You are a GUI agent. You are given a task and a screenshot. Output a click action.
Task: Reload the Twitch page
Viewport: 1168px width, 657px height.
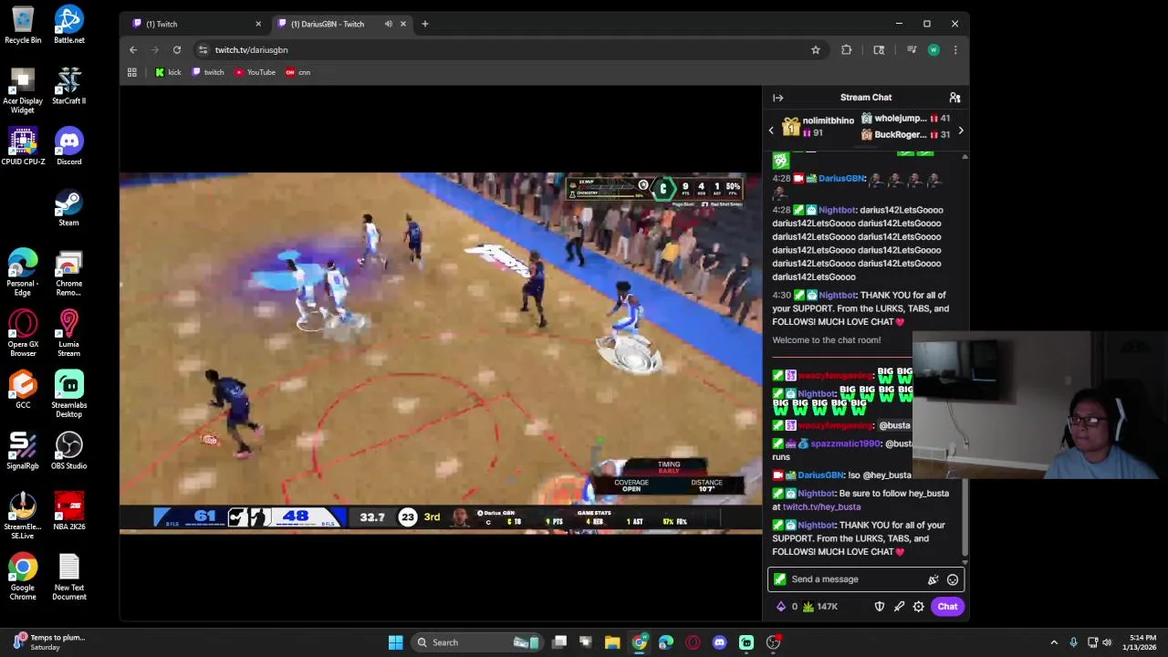[x=177, y=50]
